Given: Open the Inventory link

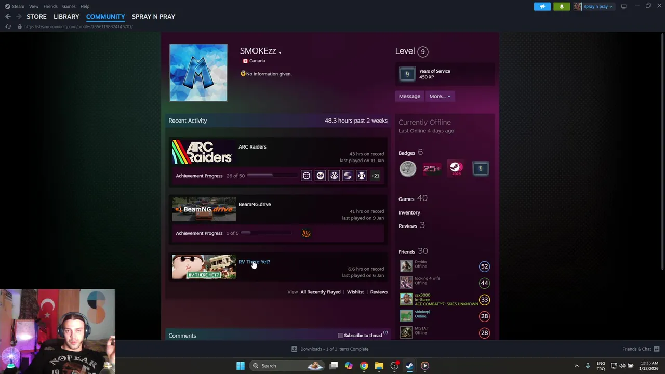Looking at the screenshot, I should tap(409, 212).
